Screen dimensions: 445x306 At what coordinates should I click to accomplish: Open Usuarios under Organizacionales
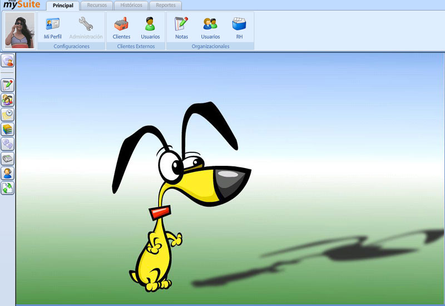[x=210, y=28]
